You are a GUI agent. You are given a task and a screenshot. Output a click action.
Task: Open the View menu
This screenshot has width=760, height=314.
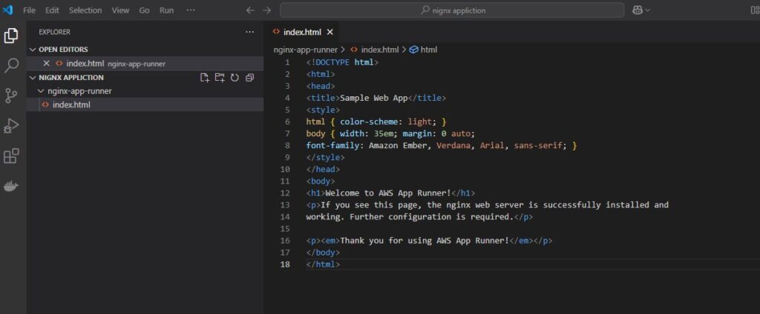click(121, 10)
